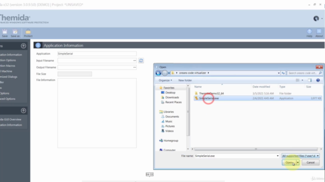Close the Open dialog with X
Viewport: 325px width, 182px height.
(x=319, y=67)
